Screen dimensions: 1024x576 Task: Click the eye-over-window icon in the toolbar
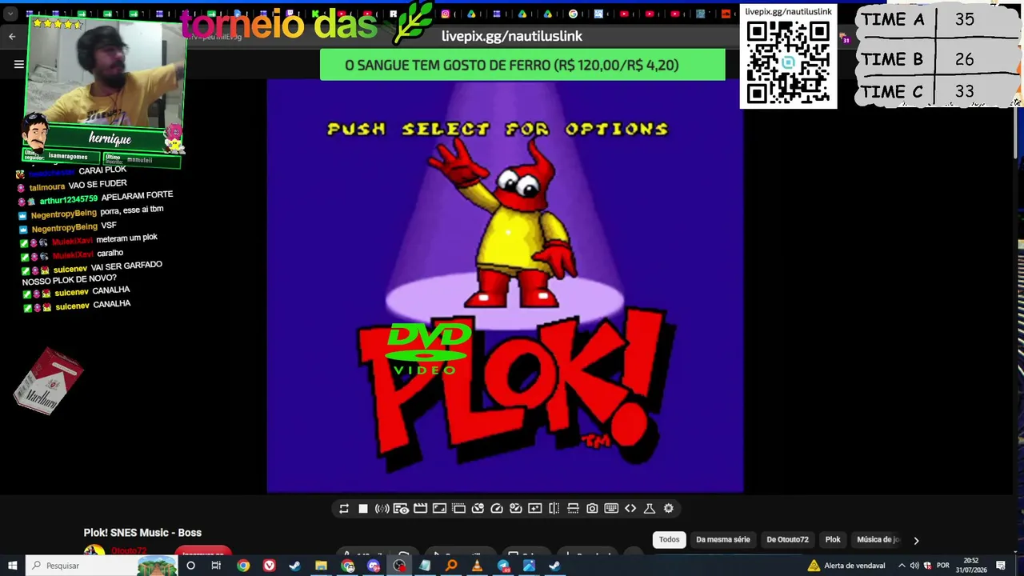coord(401,509)
